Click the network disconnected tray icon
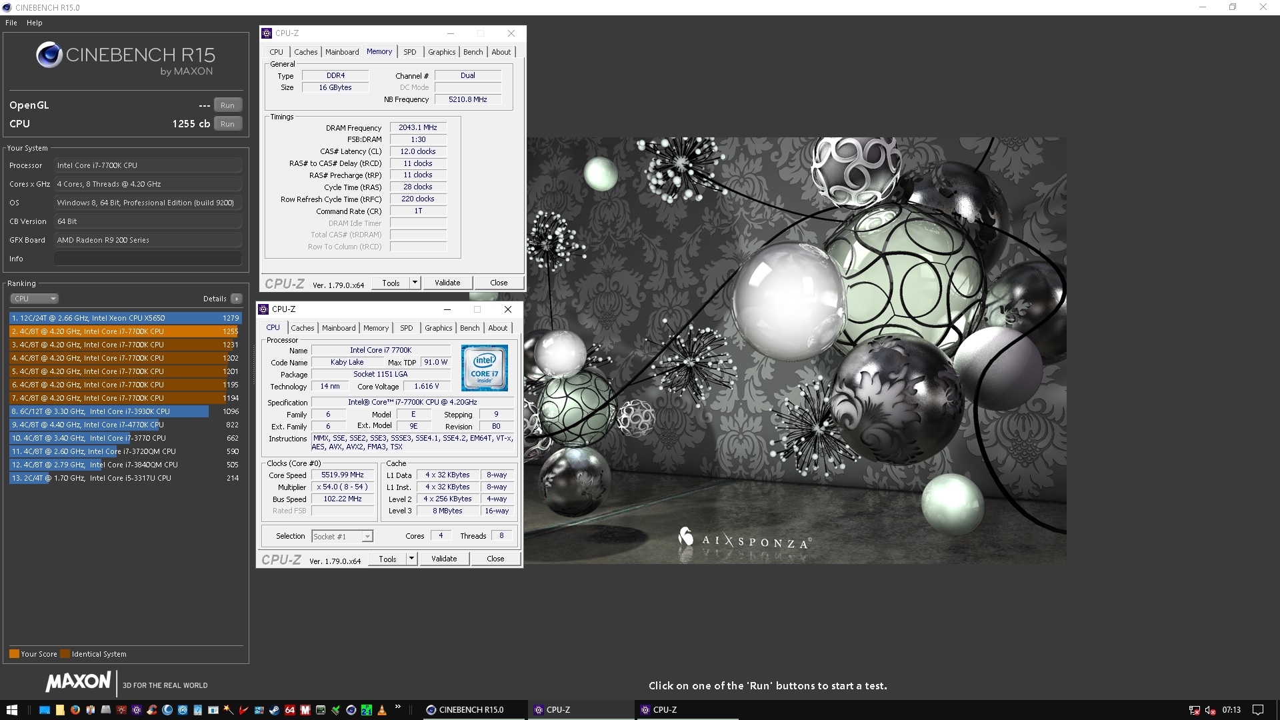Image resolution: width=1280 pixels, height=720 pixels. 1194,710
